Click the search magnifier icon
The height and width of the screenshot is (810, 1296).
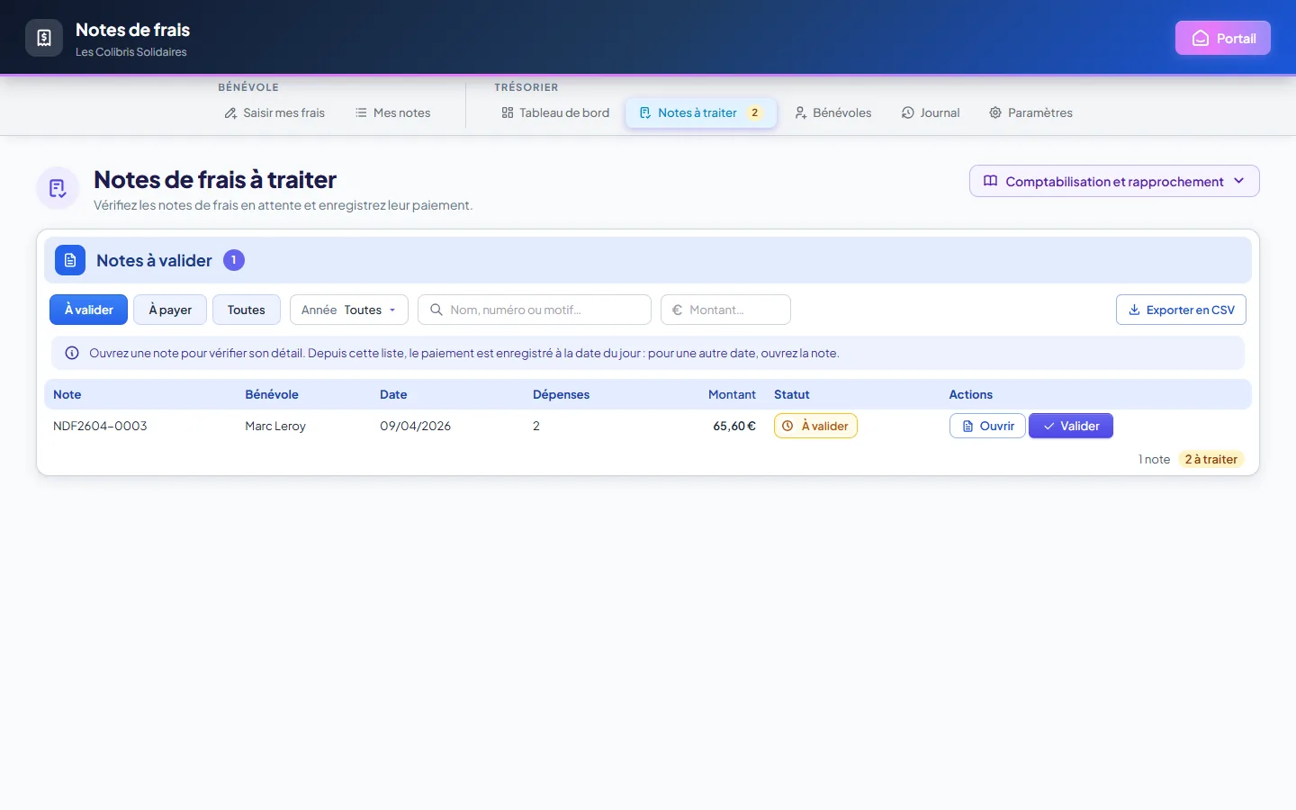click(x=436, y=310)
